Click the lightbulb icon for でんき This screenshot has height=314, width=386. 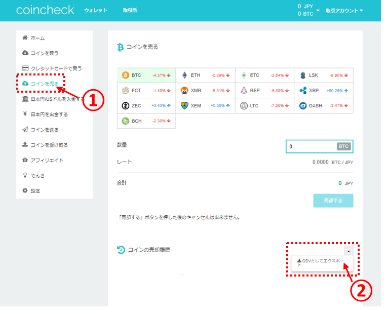tap(25, 175)
